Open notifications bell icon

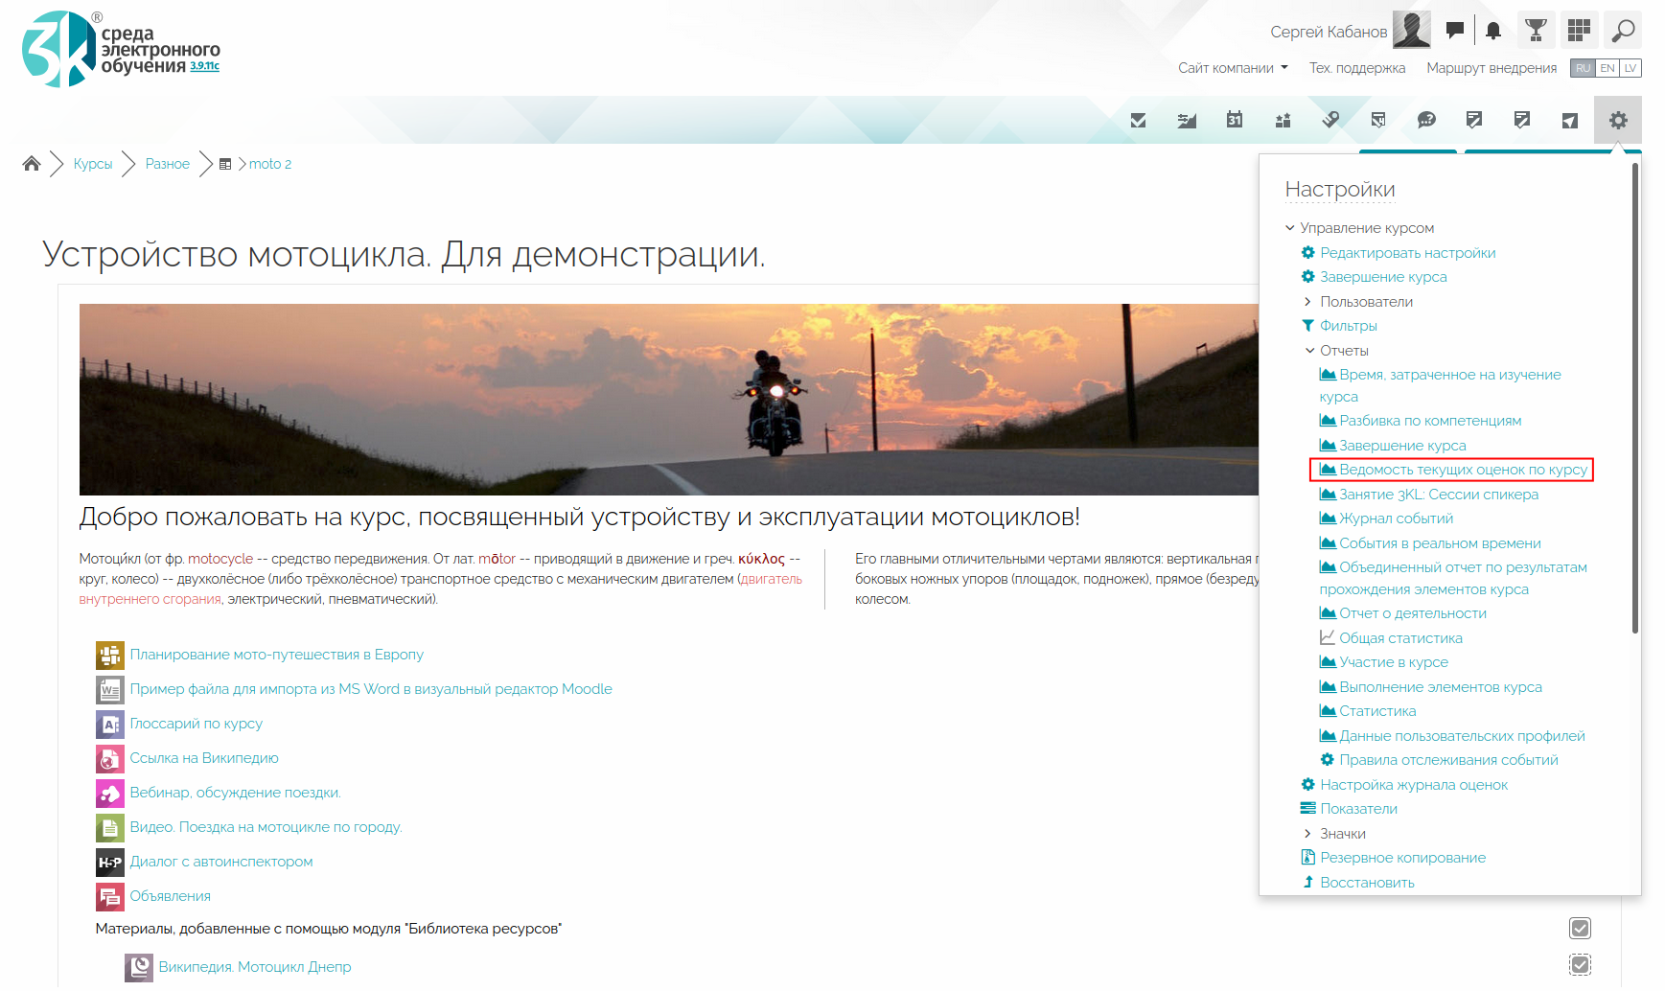(x=1492, y=31)
